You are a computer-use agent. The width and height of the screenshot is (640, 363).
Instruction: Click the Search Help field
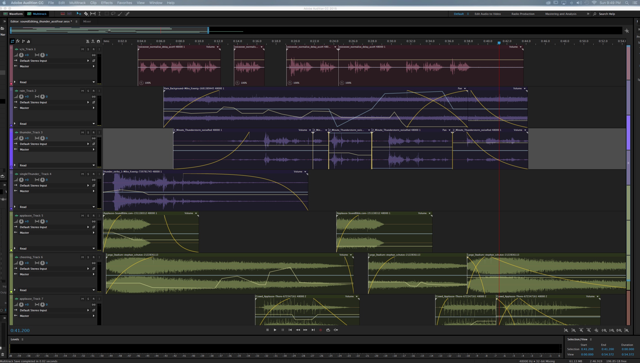pos(607,14)
